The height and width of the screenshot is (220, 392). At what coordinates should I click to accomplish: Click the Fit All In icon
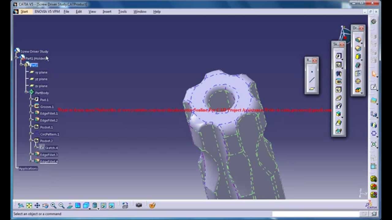[x=29, y=206]
